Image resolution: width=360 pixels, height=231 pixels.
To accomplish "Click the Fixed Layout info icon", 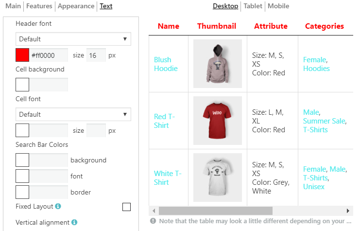I will tap(58, 207).
